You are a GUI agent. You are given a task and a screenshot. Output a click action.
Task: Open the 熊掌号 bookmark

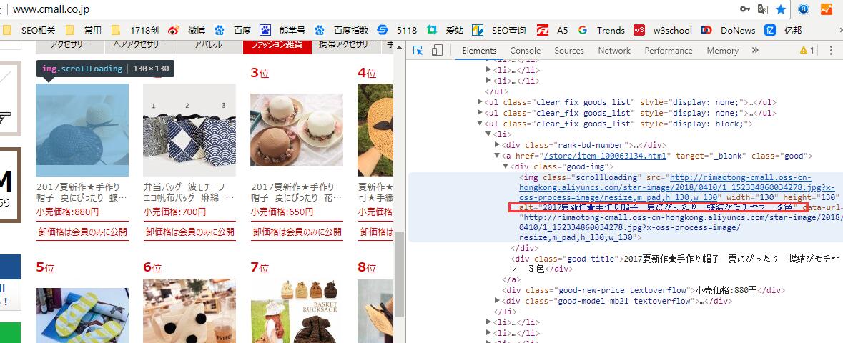coord(282,30)
